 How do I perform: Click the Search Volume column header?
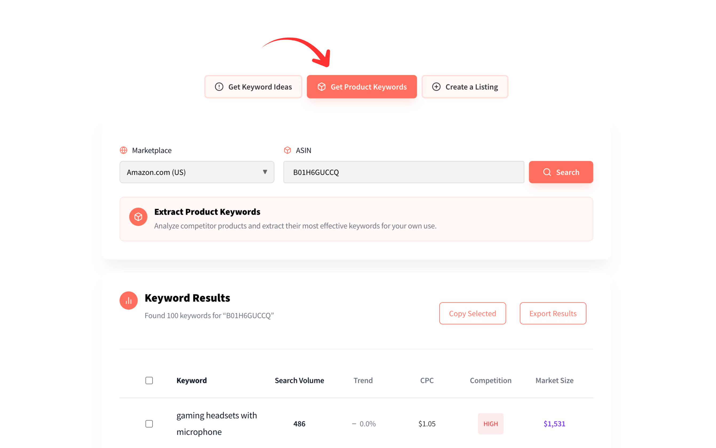click(299, 380)
